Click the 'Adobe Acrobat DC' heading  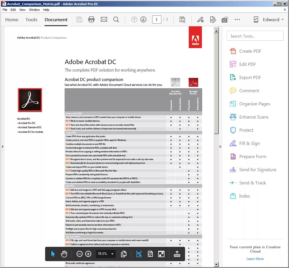pyautogui.click(x=90, y=62)
